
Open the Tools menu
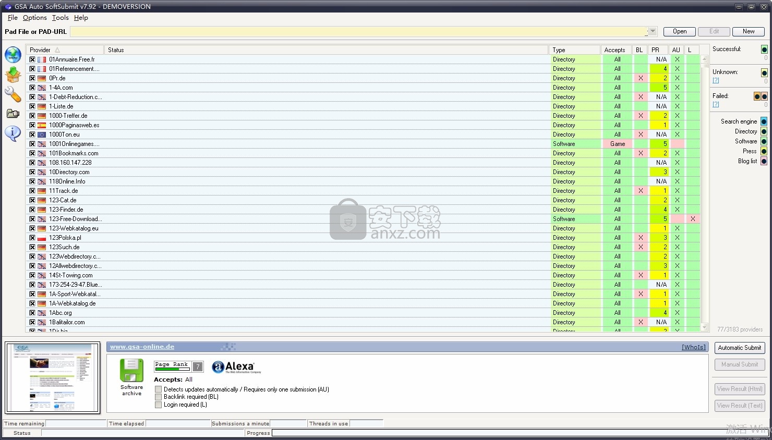pyautogui.click(x=61, y=18)
